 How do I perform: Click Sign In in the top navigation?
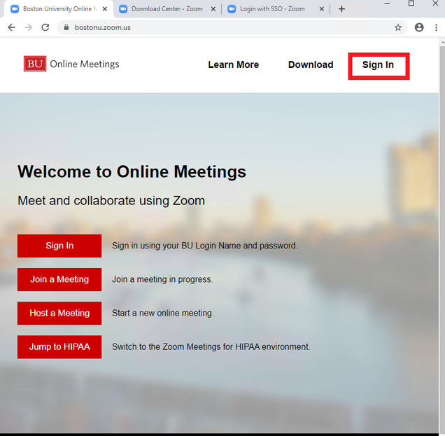[379, 65]
